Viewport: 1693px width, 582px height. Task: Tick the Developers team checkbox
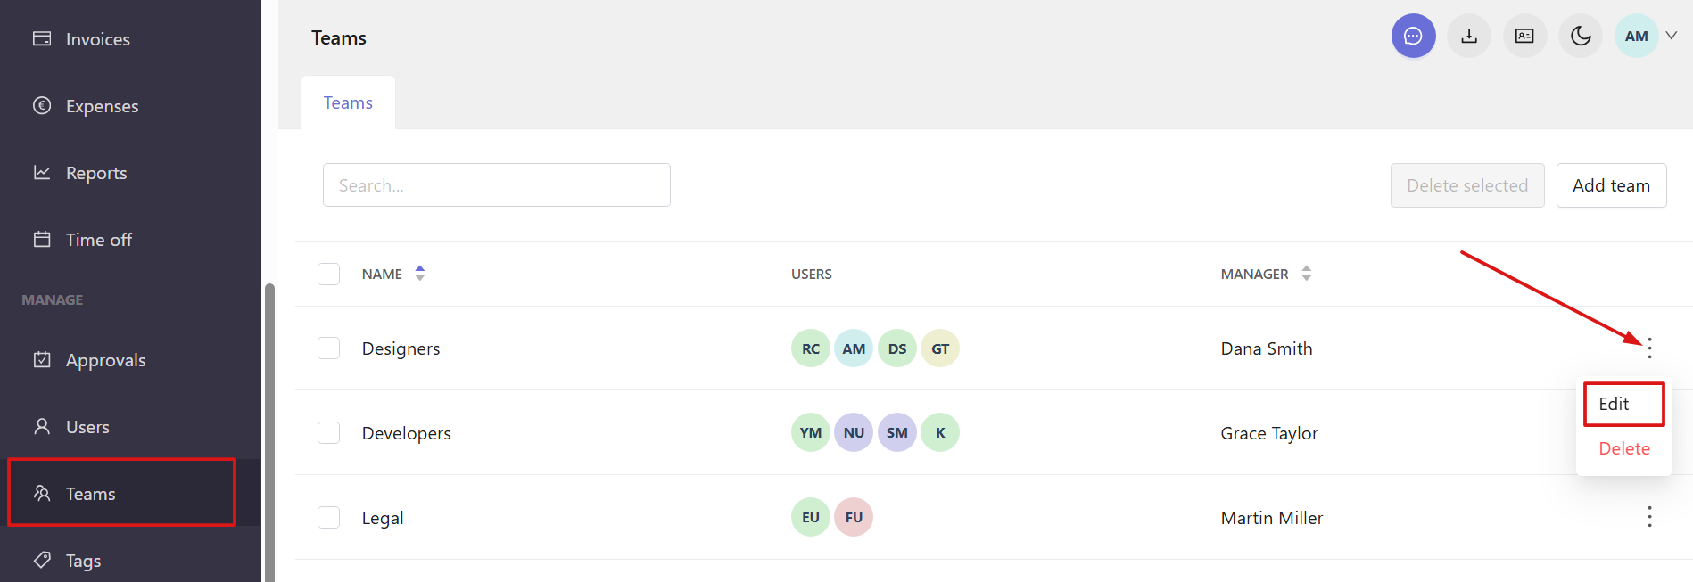[328, 432]
